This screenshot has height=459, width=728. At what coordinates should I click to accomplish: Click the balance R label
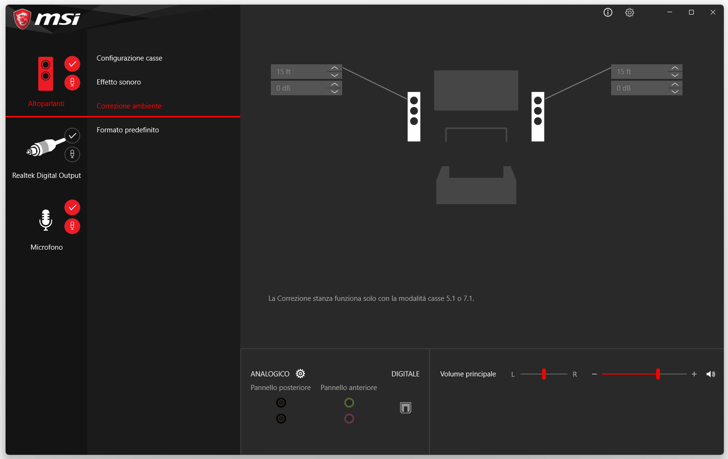click(x=575, y=375)
